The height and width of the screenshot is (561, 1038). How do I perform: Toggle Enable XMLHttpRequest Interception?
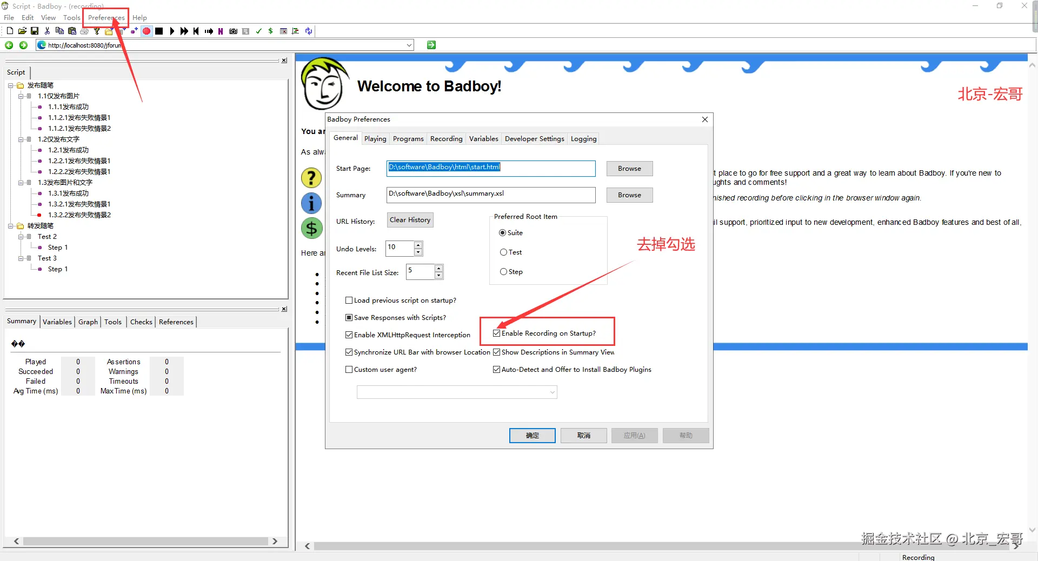tap(349, 335)
